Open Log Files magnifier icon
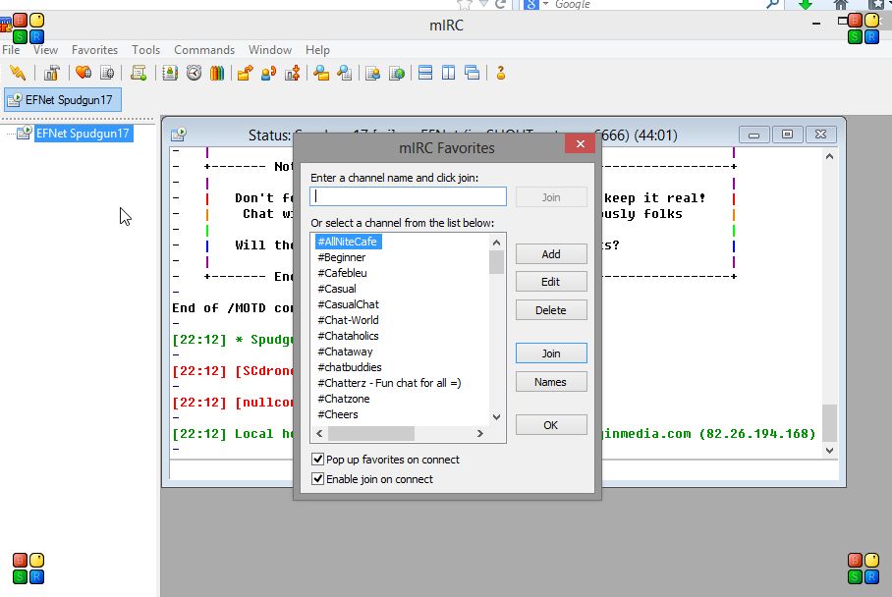The image size is (892, 597). pyautogui.click(x=345, y=73)
